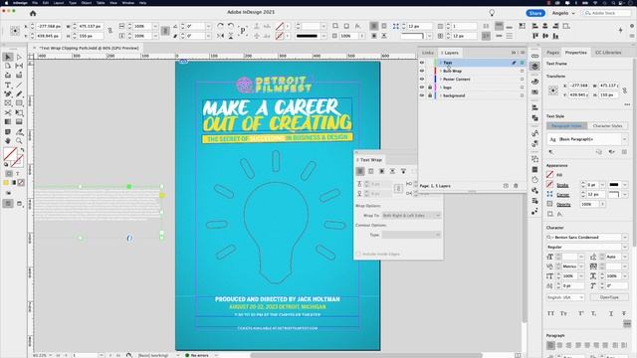
Task: Switch to the Layers tab
Action: (x=451, y=53)
